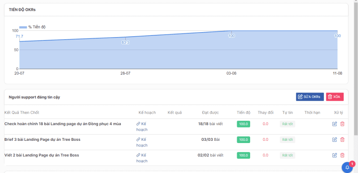Delete the Viết 2 bài Landing Page row

coord(342,155)
